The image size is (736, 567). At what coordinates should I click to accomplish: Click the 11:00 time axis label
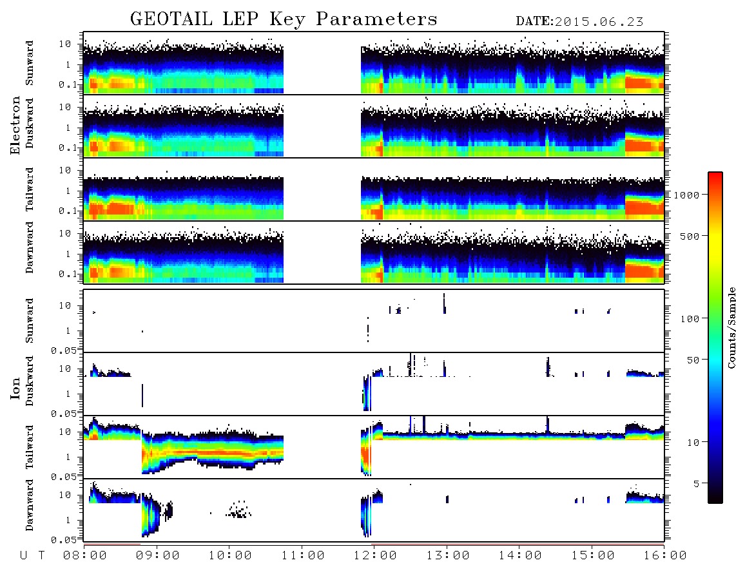[303, 555]
